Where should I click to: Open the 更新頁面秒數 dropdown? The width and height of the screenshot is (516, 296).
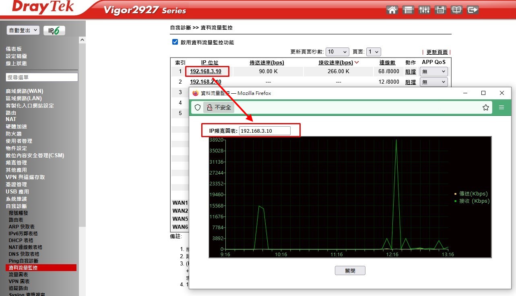pos(337,52)
